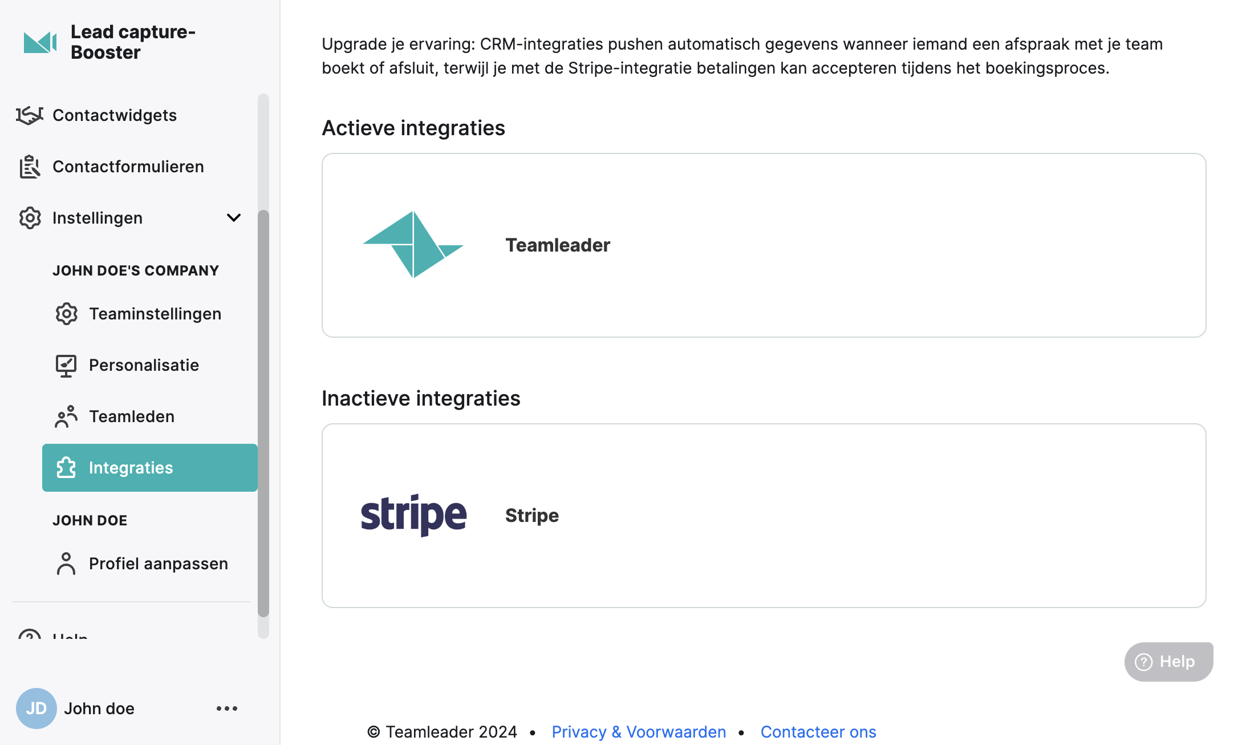Image resolution: width=1234 pixels, height=745 pixels.
Task: Open the Contactformulieren clipboard icon
Action: pyautogui.click(x=30, y=167)
